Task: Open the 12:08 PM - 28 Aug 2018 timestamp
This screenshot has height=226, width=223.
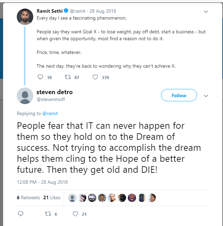Action: coord(42,182)
